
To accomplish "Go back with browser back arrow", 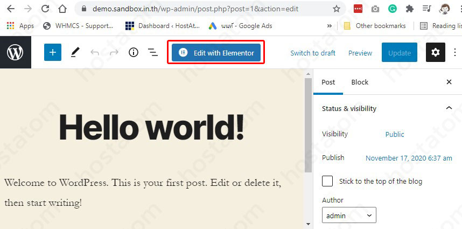I will (11, 9).
